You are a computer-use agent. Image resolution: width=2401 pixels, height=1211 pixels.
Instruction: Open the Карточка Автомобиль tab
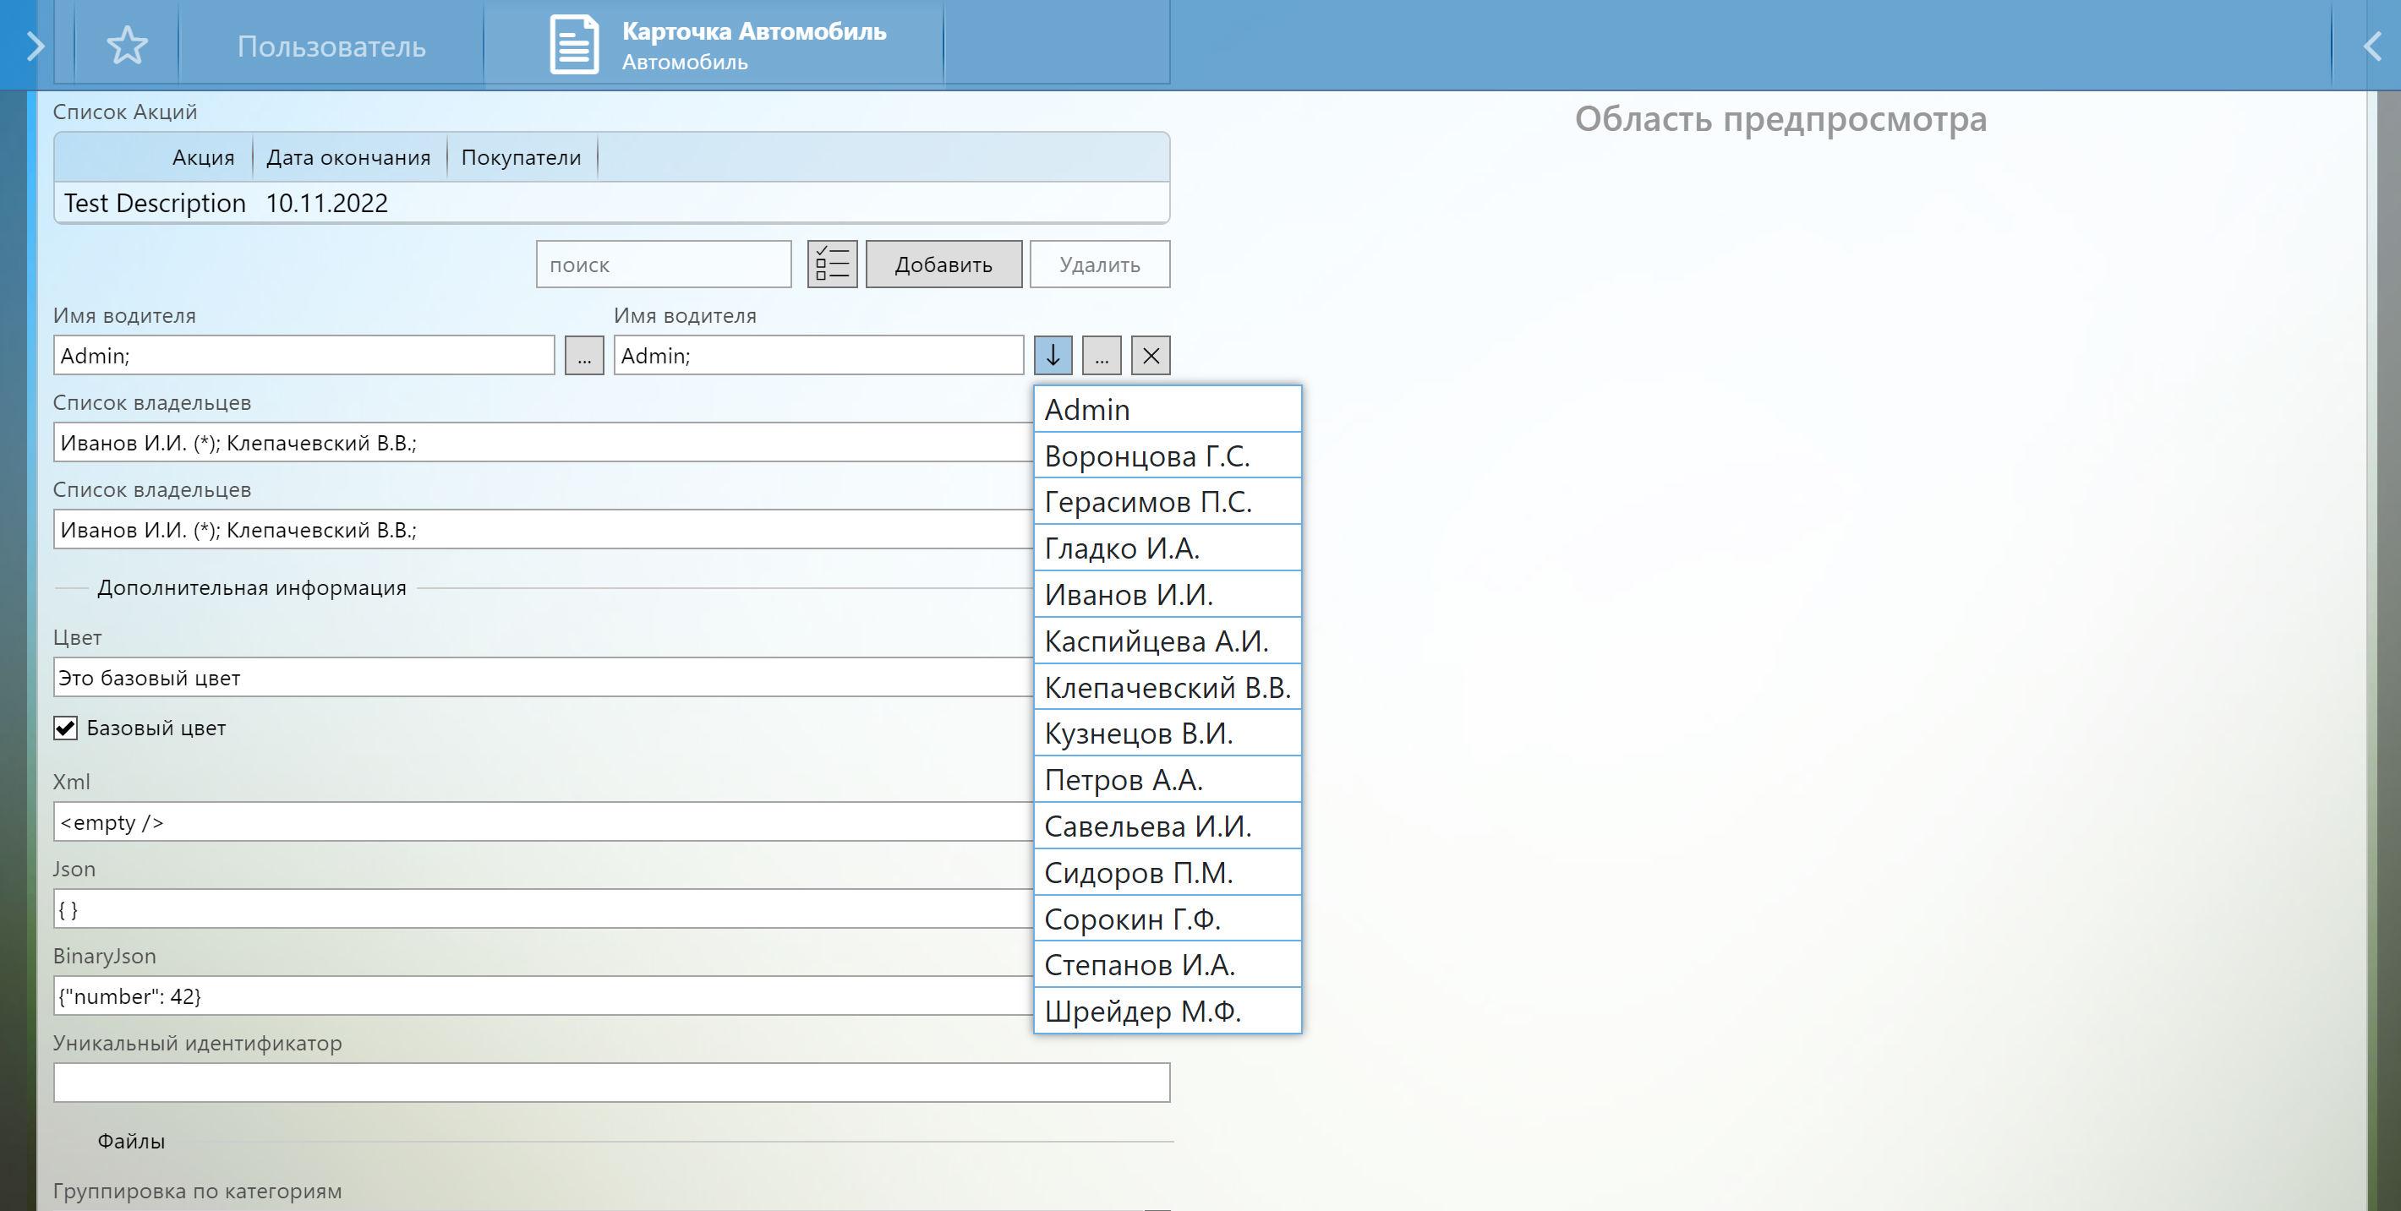pos(753,45)
